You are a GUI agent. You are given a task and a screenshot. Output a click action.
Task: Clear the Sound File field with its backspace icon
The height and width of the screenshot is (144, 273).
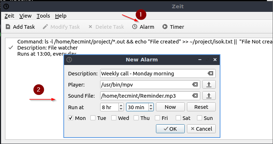click(195, 96)
